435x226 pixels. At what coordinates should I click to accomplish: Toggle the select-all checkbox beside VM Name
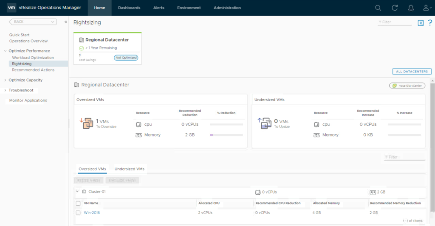pos(78,203)
